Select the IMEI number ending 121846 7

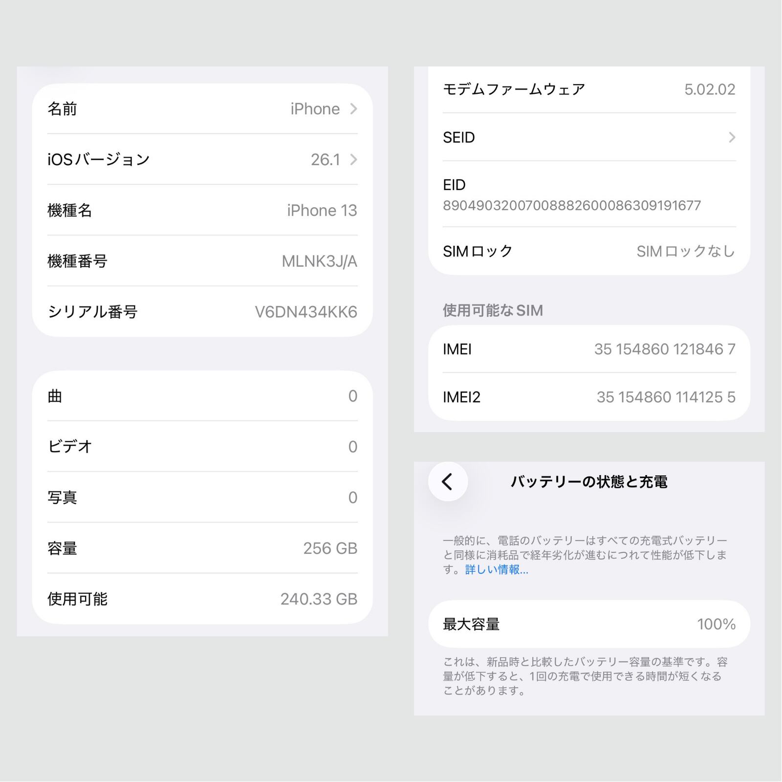[665, 349]
